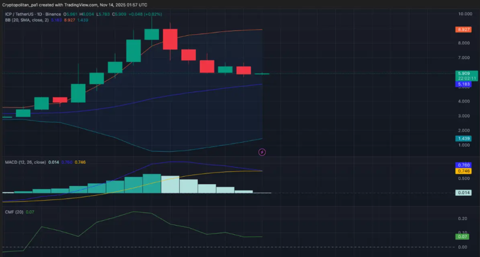
Task: Click the 22:02:11 bar countdown timer
Action: click(467, 79)
